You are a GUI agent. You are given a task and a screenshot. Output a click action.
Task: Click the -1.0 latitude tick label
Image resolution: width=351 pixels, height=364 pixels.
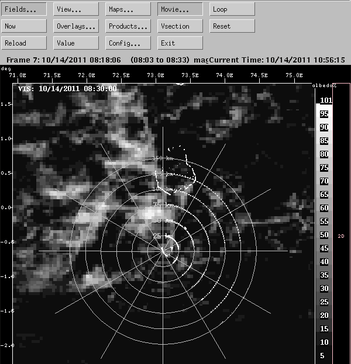[x=7, y=276]
